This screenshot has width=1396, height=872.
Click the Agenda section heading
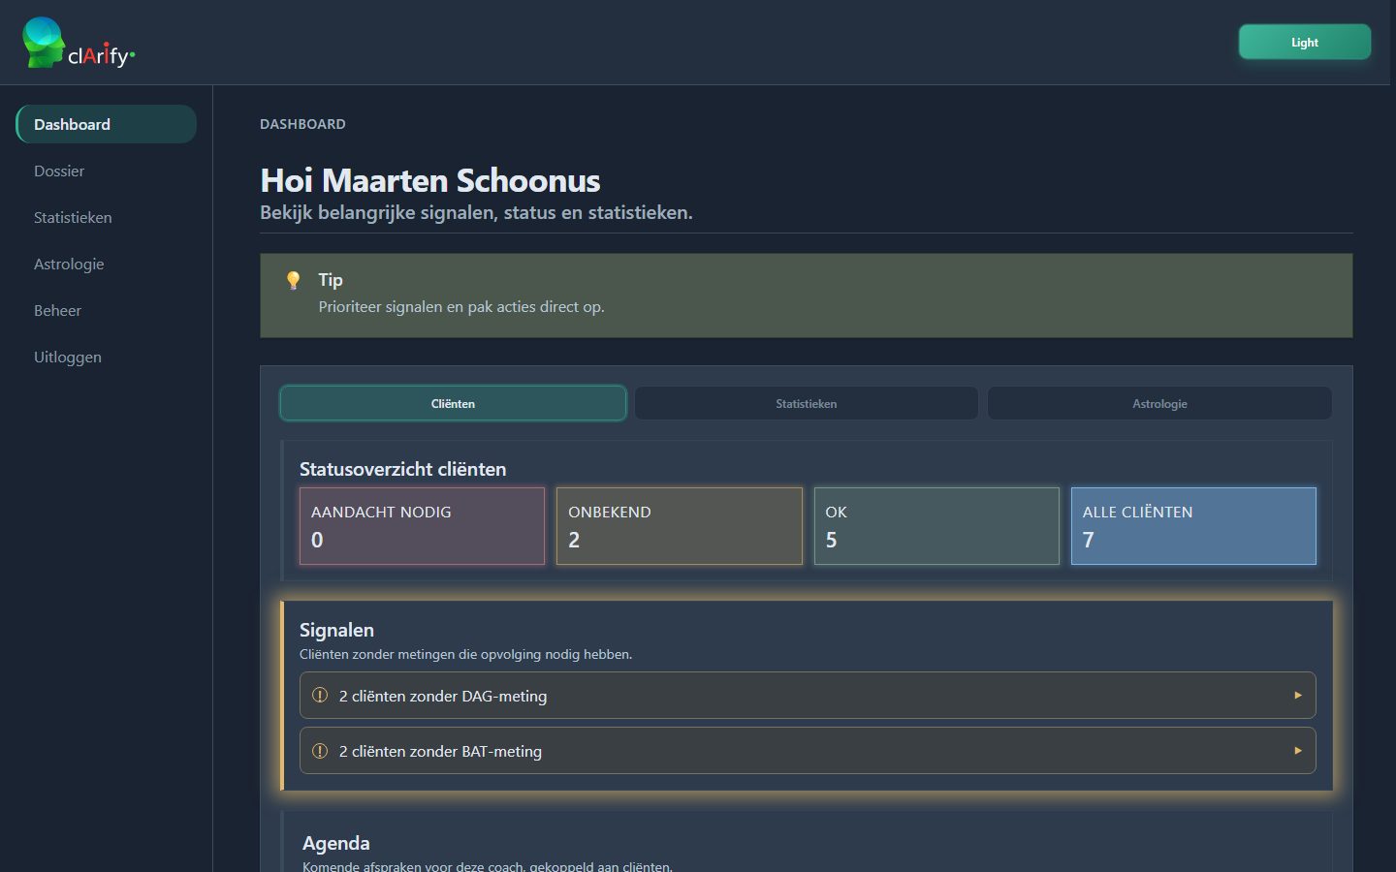pos(336,843)
